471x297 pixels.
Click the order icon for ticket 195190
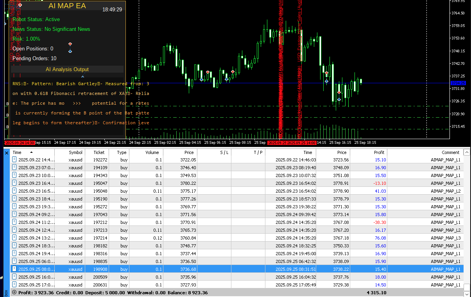(14, 199)
